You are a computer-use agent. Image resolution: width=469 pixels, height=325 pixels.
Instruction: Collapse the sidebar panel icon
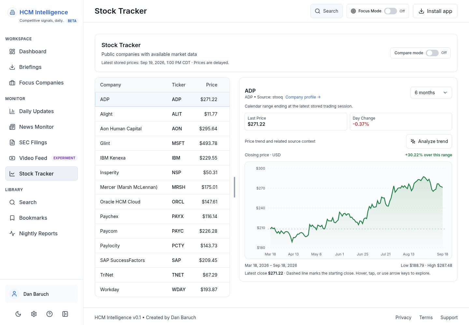65,314
